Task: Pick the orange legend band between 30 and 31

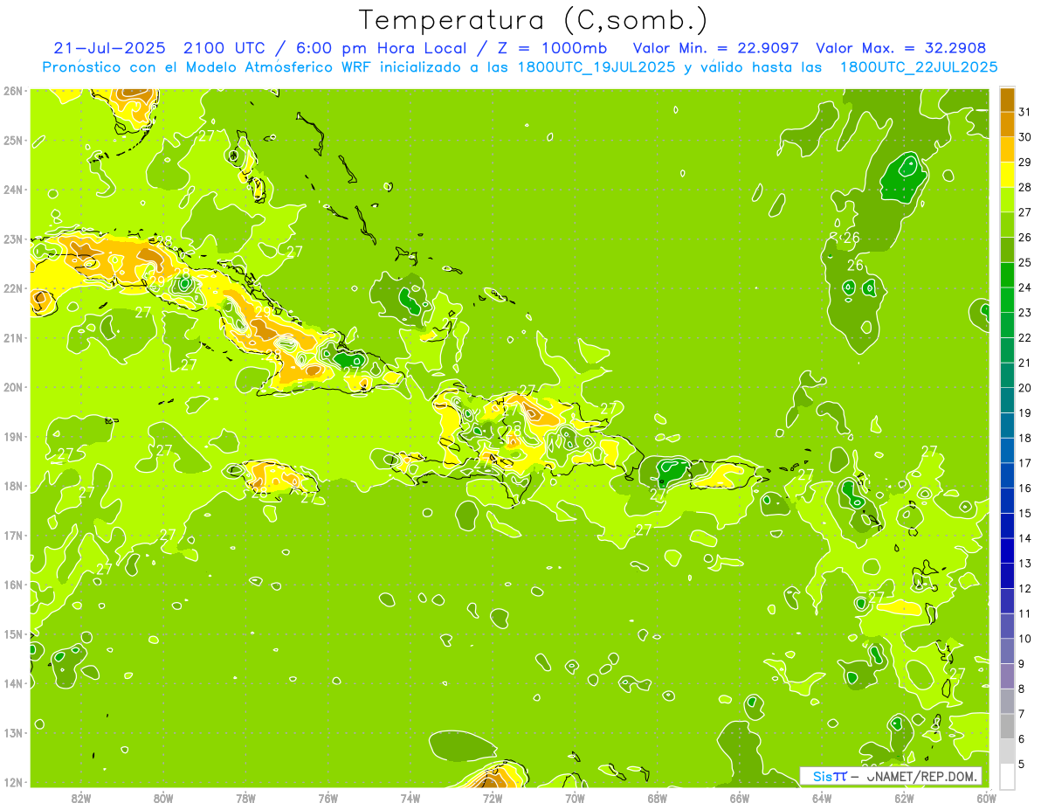Action: [1007, 125]
